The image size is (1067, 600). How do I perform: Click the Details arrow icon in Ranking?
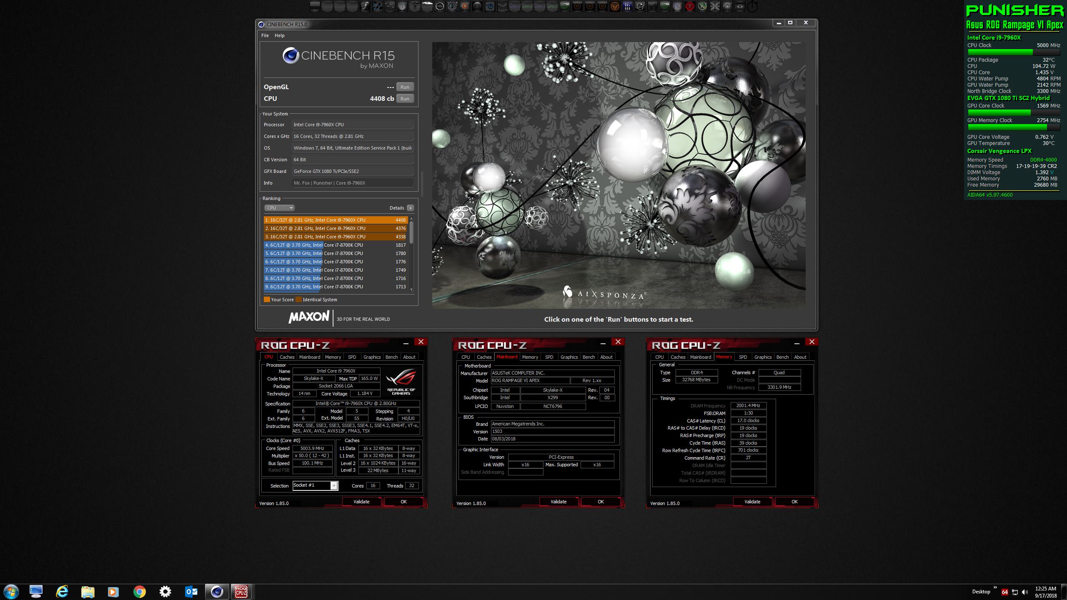pyautogui.click(x=411, y=208)
